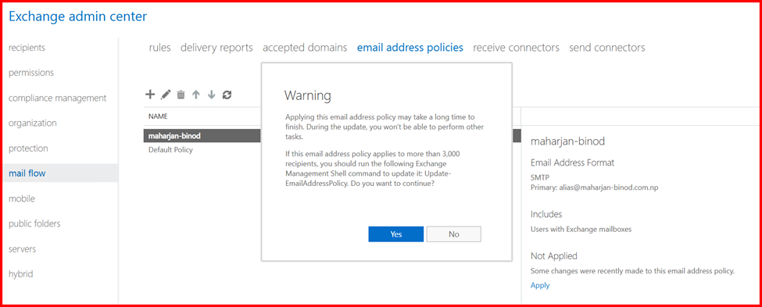762x307 pixels.
Task: Select the maharjan-binod policy row
Action: [202, 136]
